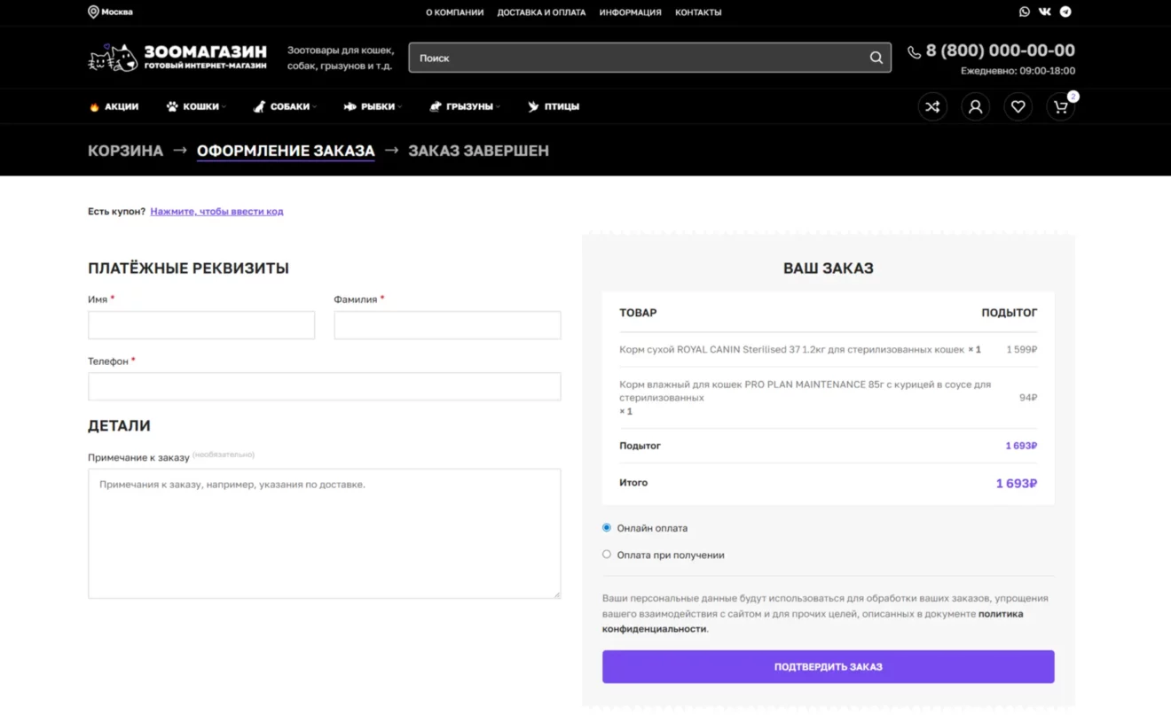Click the Москва location pin
Screen dimensions: 1171x715
[x=93, y=12]
